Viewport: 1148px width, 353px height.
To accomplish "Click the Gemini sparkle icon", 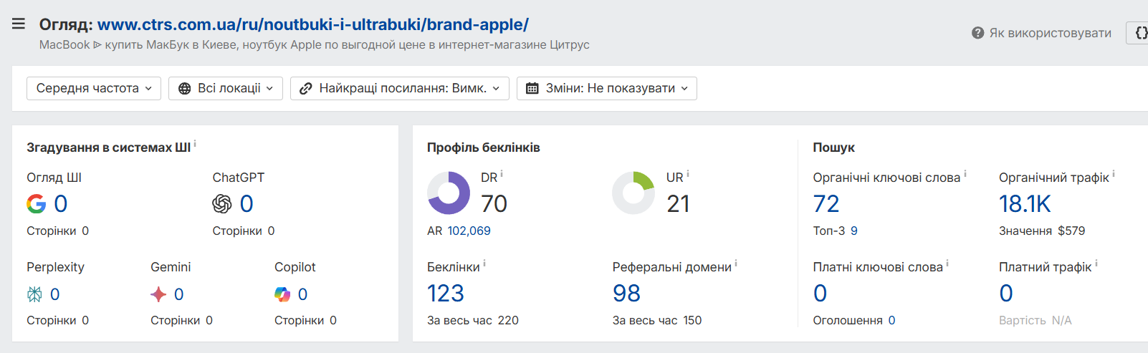I will pyautogui.click(x=158, y=294).
